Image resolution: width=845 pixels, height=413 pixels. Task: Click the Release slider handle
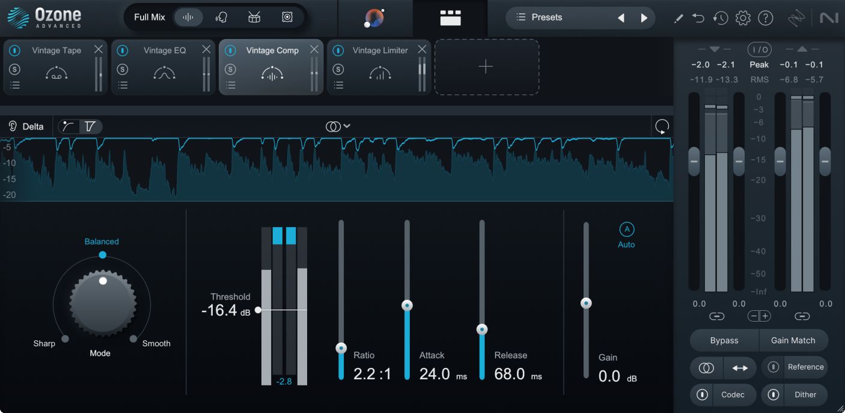[482, 329]
